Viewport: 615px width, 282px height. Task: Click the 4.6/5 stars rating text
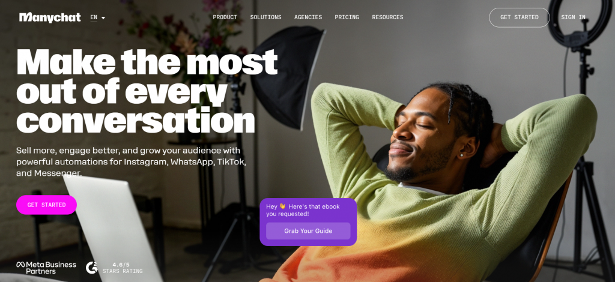pyautogui.click(x=123, y=268)
